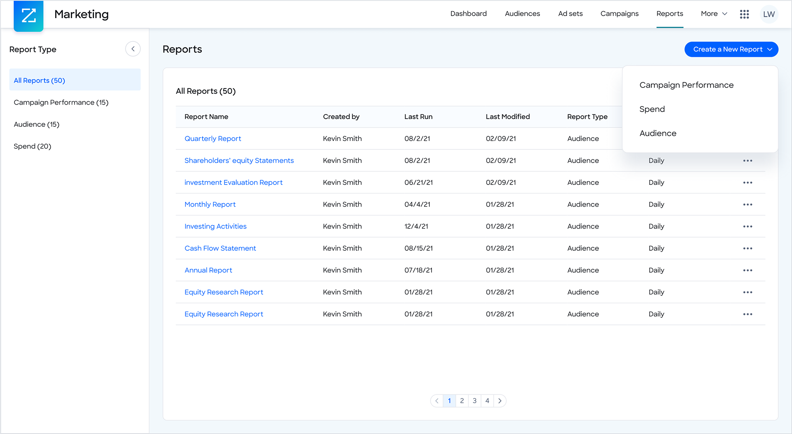Open the Annual Report link
Screen dimensions: 792x434
tap(208, 270)
